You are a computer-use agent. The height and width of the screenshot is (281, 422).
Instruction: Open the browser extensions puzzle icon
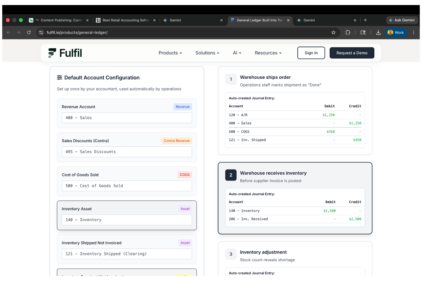pyautogui.click(x=348, y=32)
